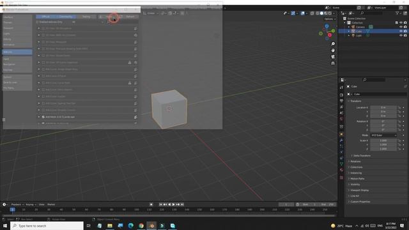
Task: Open the Modifiers wrench properties tab
Action: (x=341, y=141)
